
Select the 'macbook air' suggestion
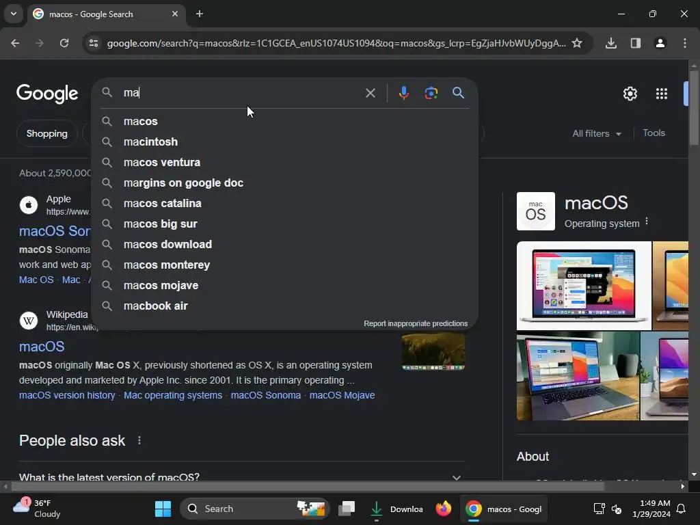[284, 306]
